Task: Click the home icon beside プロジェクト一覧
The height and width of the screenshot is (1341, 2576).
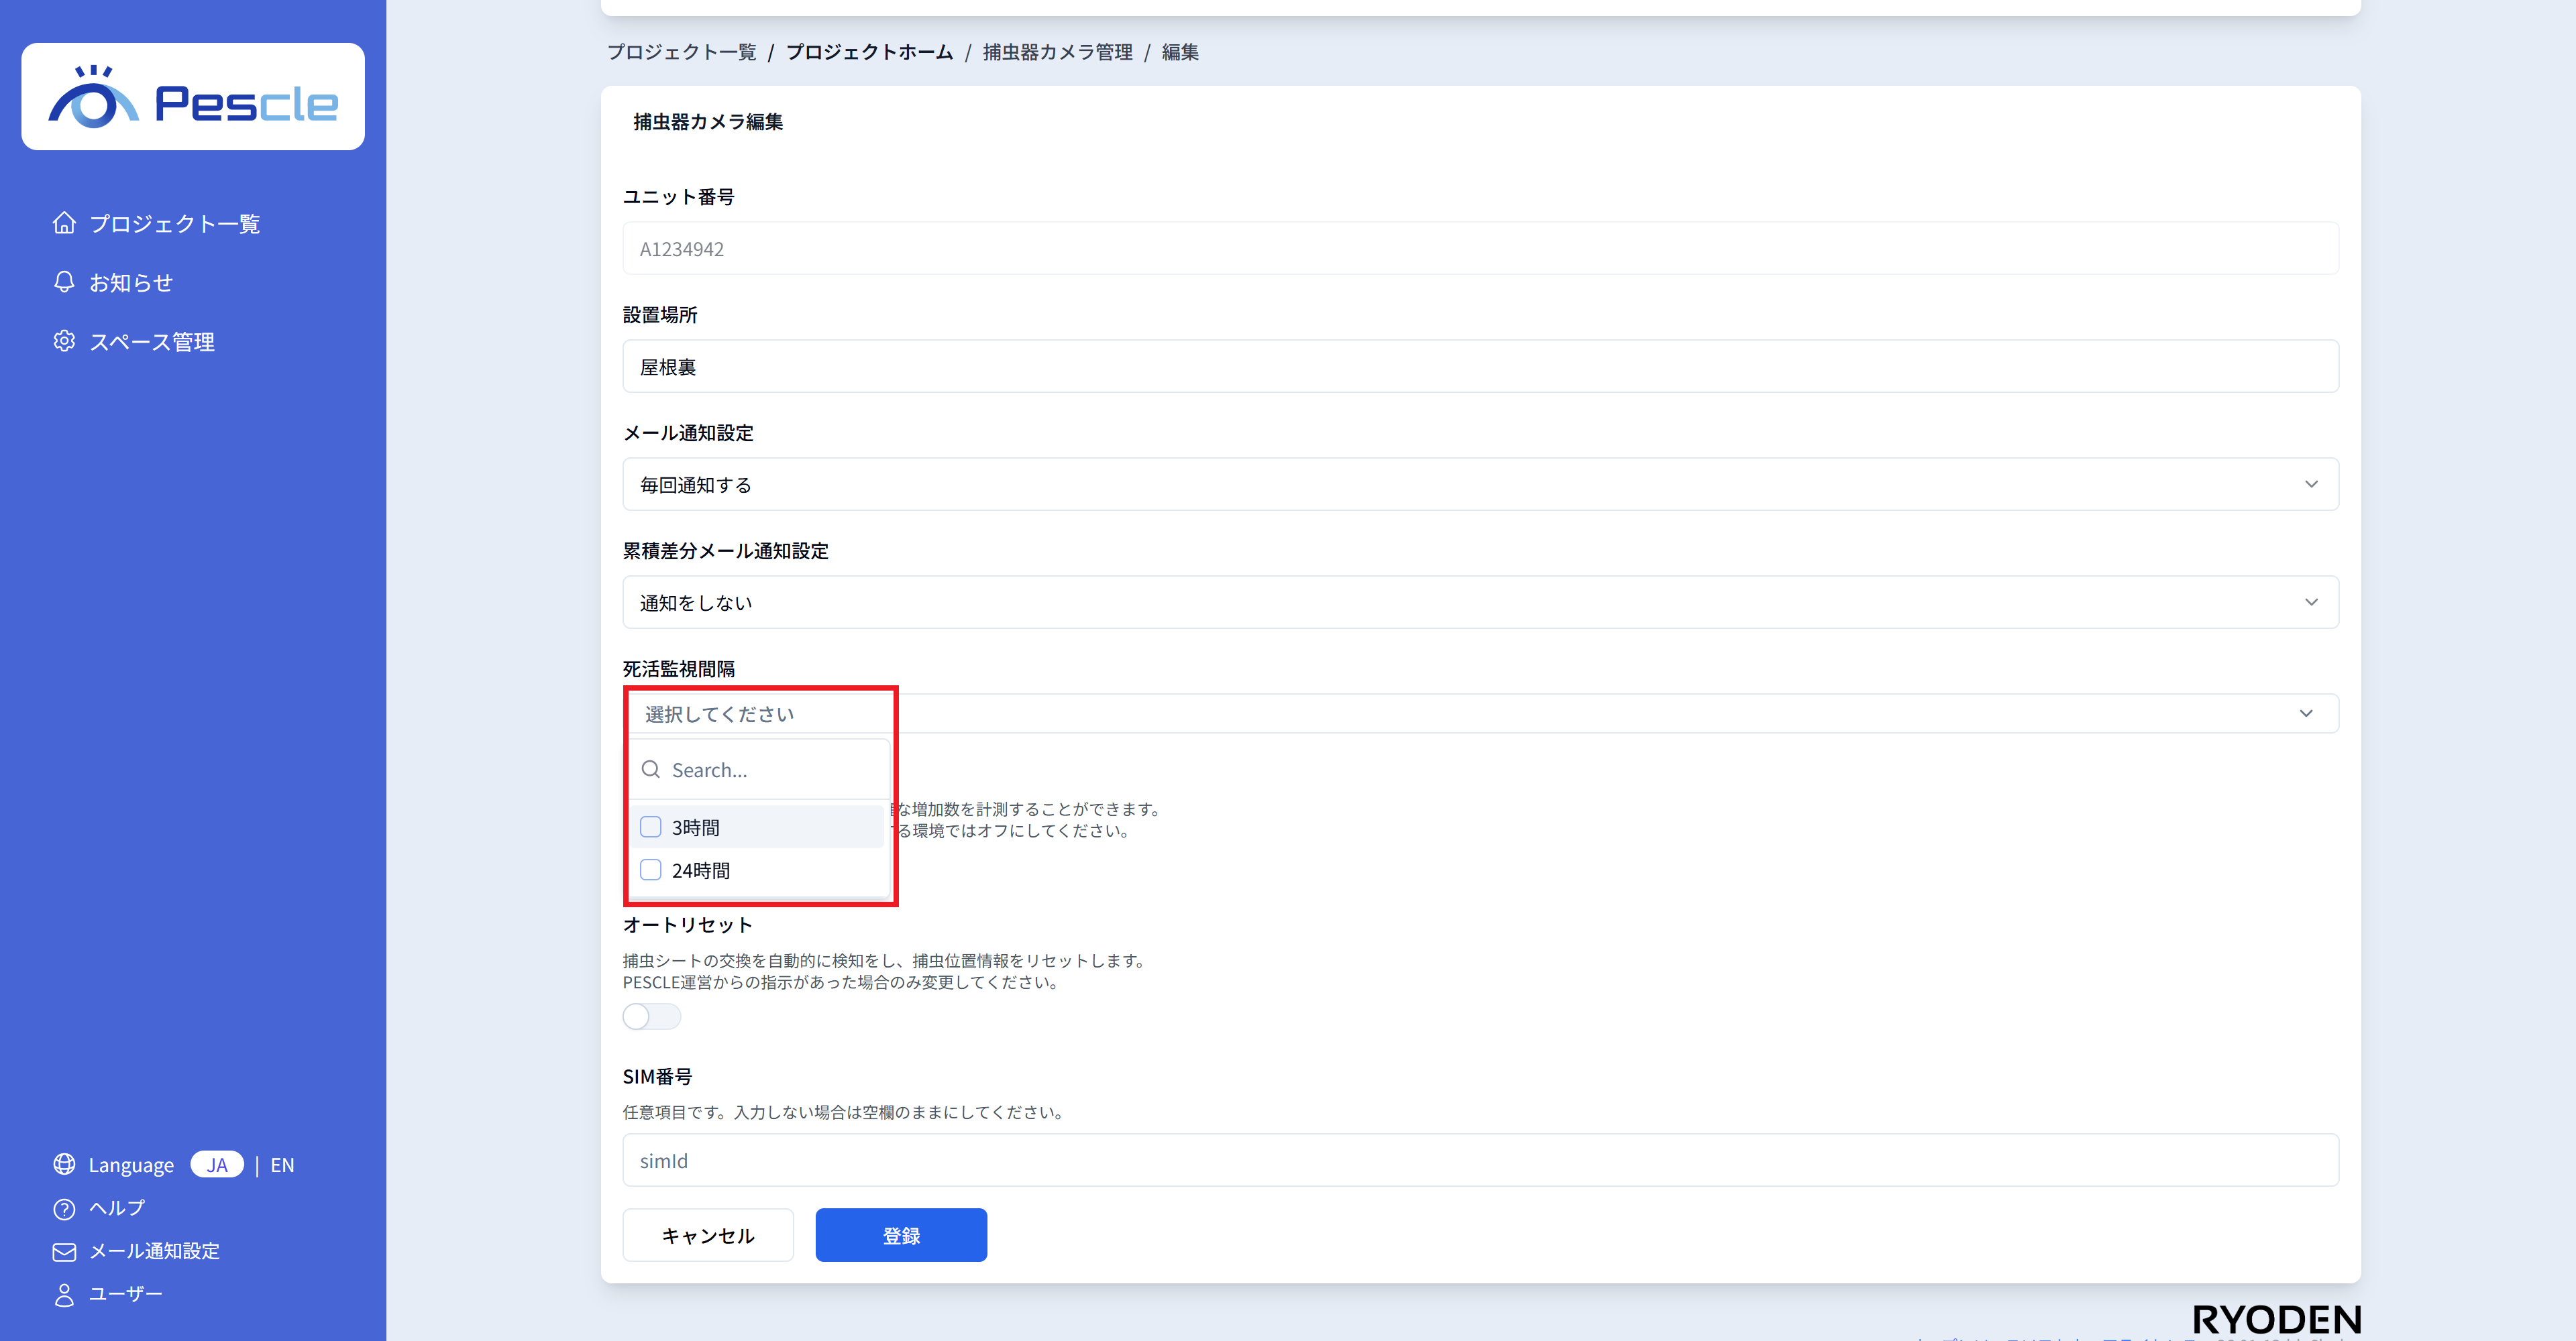Action: click(64, 223)
